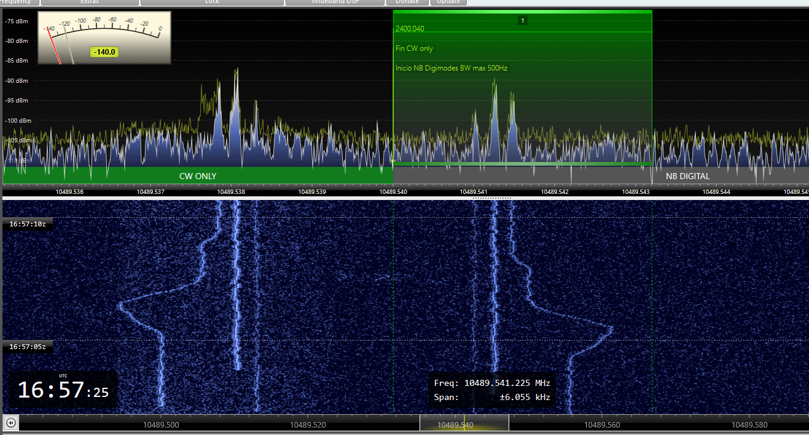Click the Update button
Viewport: 809px width, 435px height.
448,2
